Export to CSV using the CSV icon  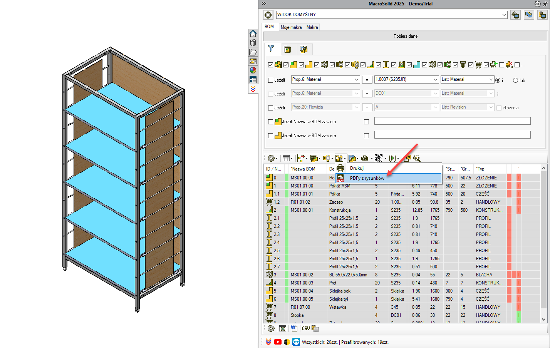(x=306, y=328)
